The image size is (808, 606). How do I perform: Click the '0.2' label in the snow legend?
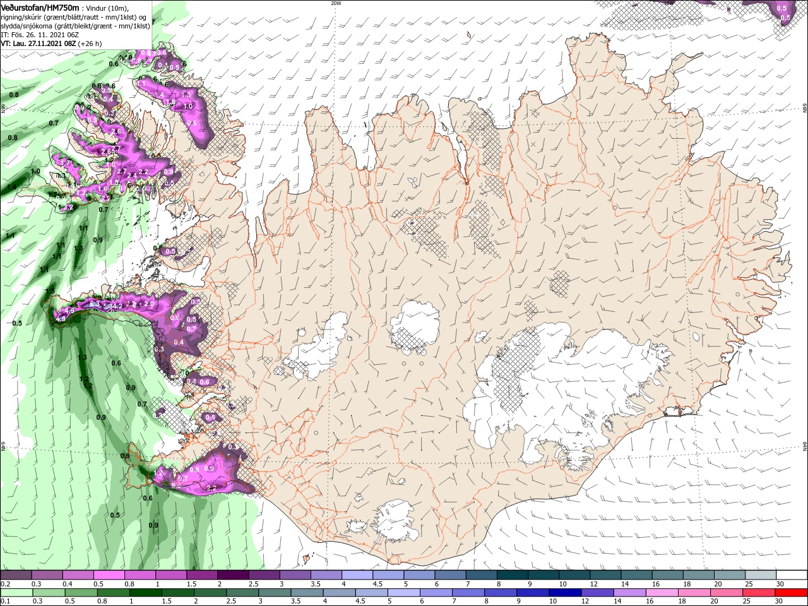coord(6,584)
